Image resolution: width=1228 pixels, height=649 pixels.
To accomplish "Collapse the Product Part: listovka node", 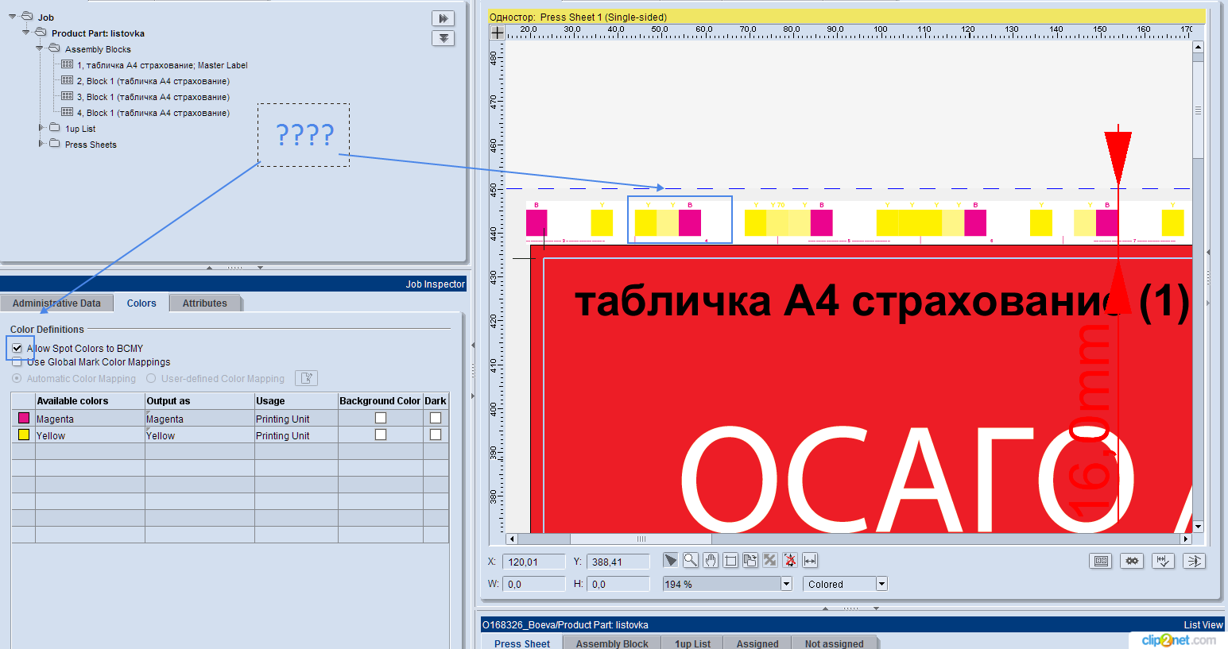I will (x=26, y=33).
